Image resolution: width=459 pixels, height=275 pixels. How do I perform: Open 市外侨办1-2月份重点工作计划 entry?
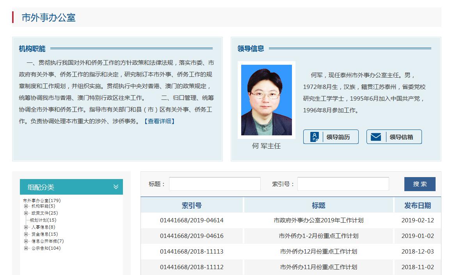tap(318, 236)
